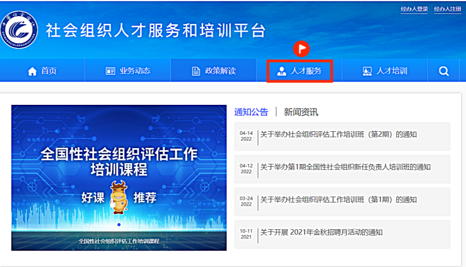Screen dimensions: 466x267
Task: Click the blue carousel indicator dot
Action: tap(119, 225)
